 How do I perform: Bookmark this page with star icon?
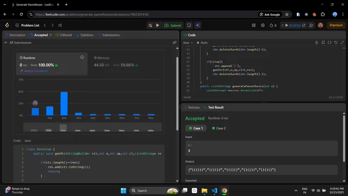click(287, 14)
